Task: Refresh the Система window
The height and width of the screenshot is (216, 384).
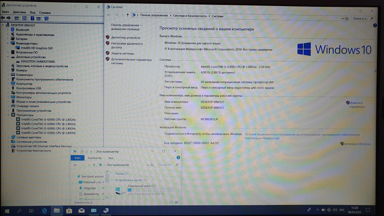Action: pos(347,18)
